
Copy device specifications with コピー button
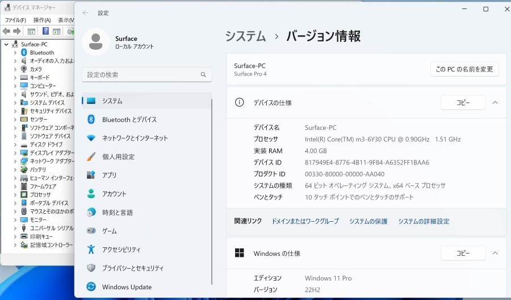[463, 103]
